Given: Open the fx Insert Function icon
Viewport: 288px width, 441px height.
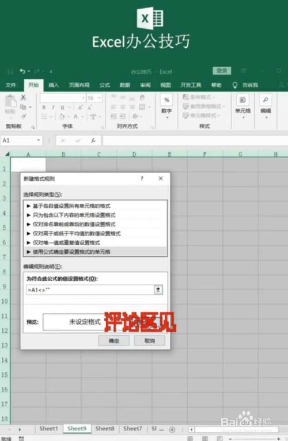Looking at the screenshot, I should click(x=93, y=140).
